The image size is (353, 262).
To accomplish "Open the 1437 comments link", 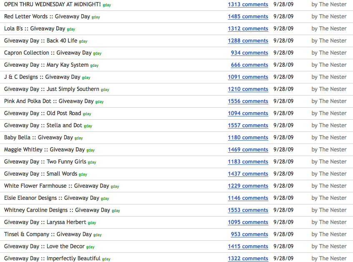I will click(x=248, y=174).
